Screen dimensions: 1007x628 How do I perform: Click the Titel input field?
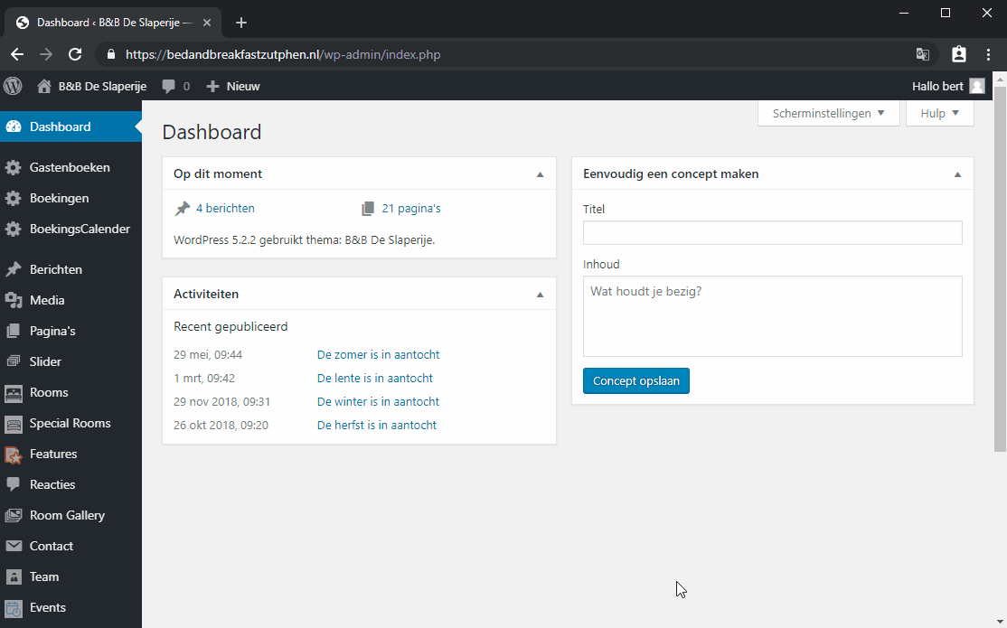coord(773,232)
